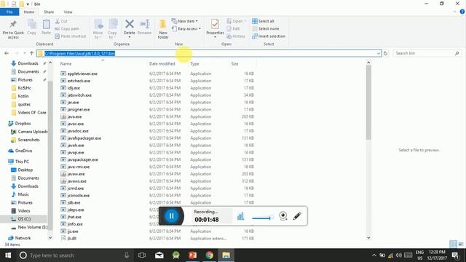Click the recorder webcam icon

pyautogui.click(x=283, y=216)
